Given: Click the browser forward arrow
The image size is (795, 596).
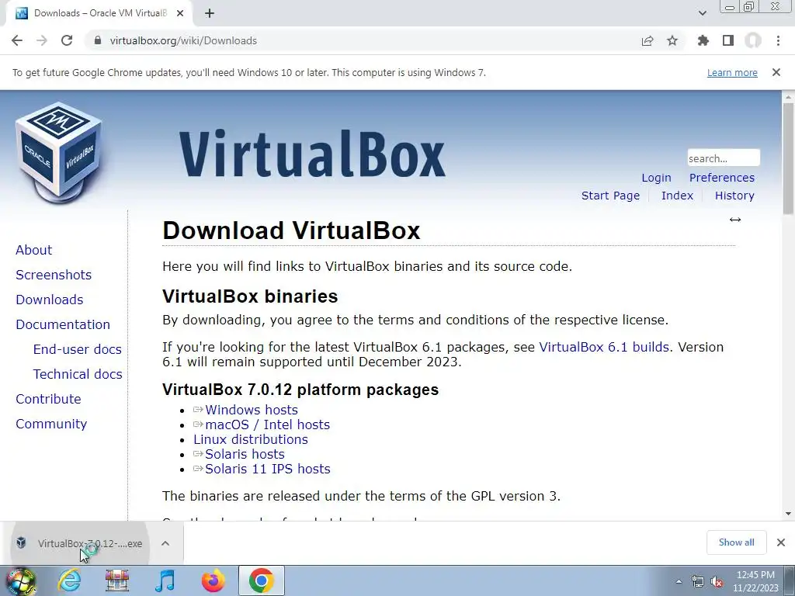Looking at the screenshot, I should 42,40.
